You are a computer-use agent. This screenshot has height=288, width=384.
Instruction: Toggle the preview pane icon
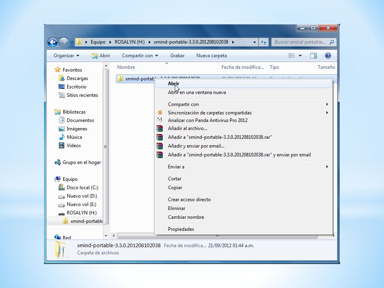pos(314,56)
